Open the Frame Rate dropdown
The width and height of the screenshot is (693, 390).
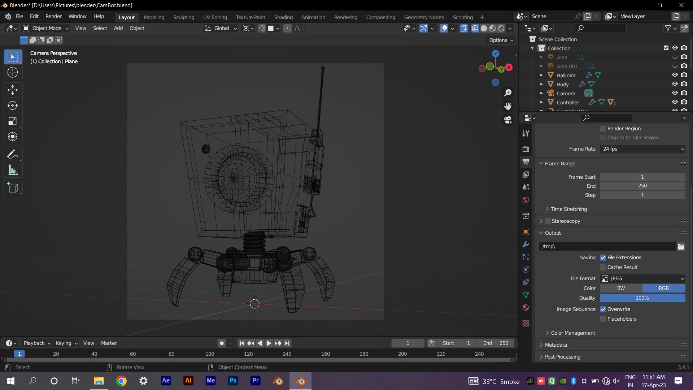[642, 149]
